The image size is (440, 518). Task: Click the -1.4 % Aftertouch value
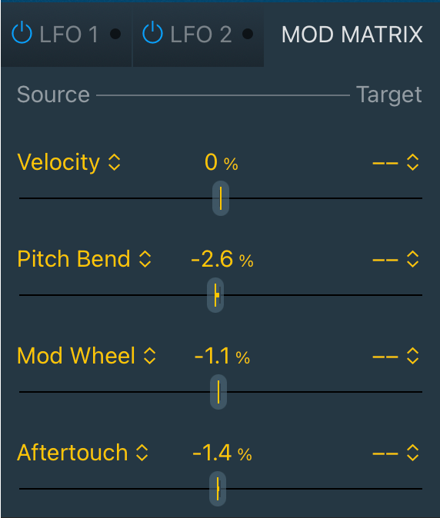point(222,453)
